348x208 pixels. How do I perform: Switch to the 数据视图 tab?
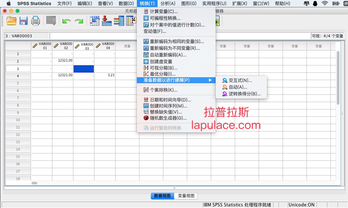click(162, 196)
